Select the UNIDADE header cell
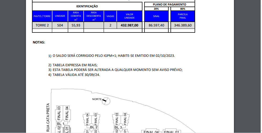 pos(60,16)
